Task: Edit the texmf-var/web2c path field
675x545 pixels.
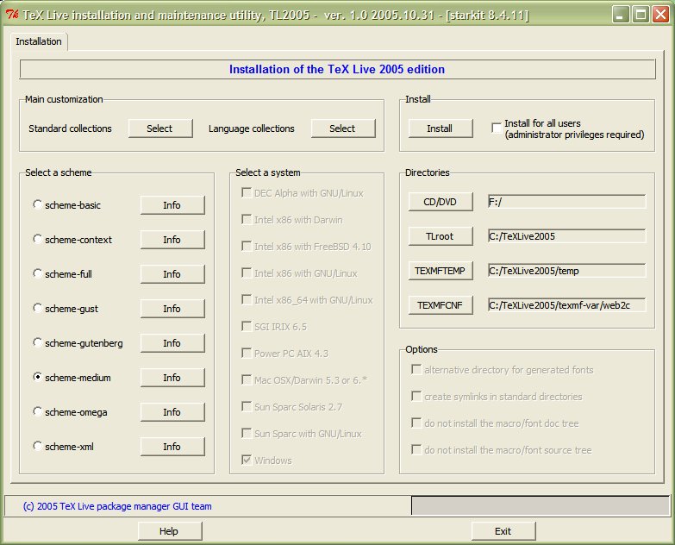Action: tap(567, 304)
